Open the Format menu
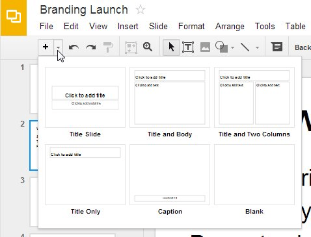The width and height of the screenshot is (311, 237). coord(191,27)
